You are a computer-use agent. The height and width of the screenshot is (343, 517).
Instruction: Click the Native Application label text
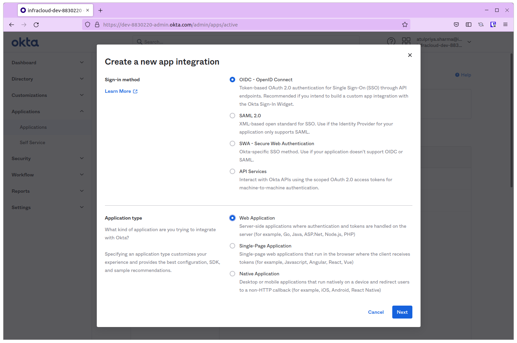[259, 274]
